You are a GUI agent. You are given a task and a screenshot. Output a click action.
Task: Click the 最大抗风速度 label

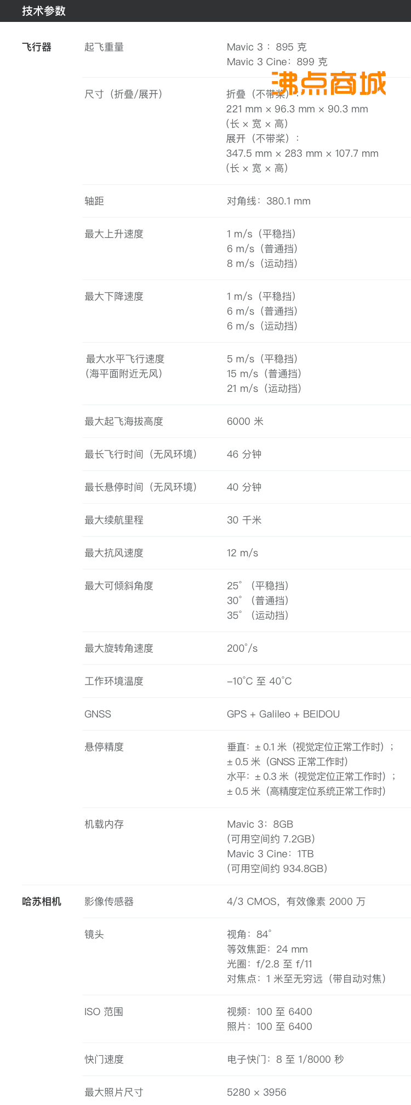114,553
